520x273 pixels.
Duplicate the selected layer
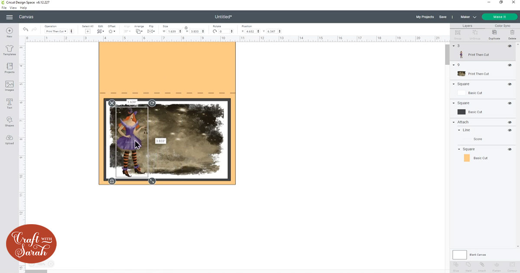(x=494, y=34)
